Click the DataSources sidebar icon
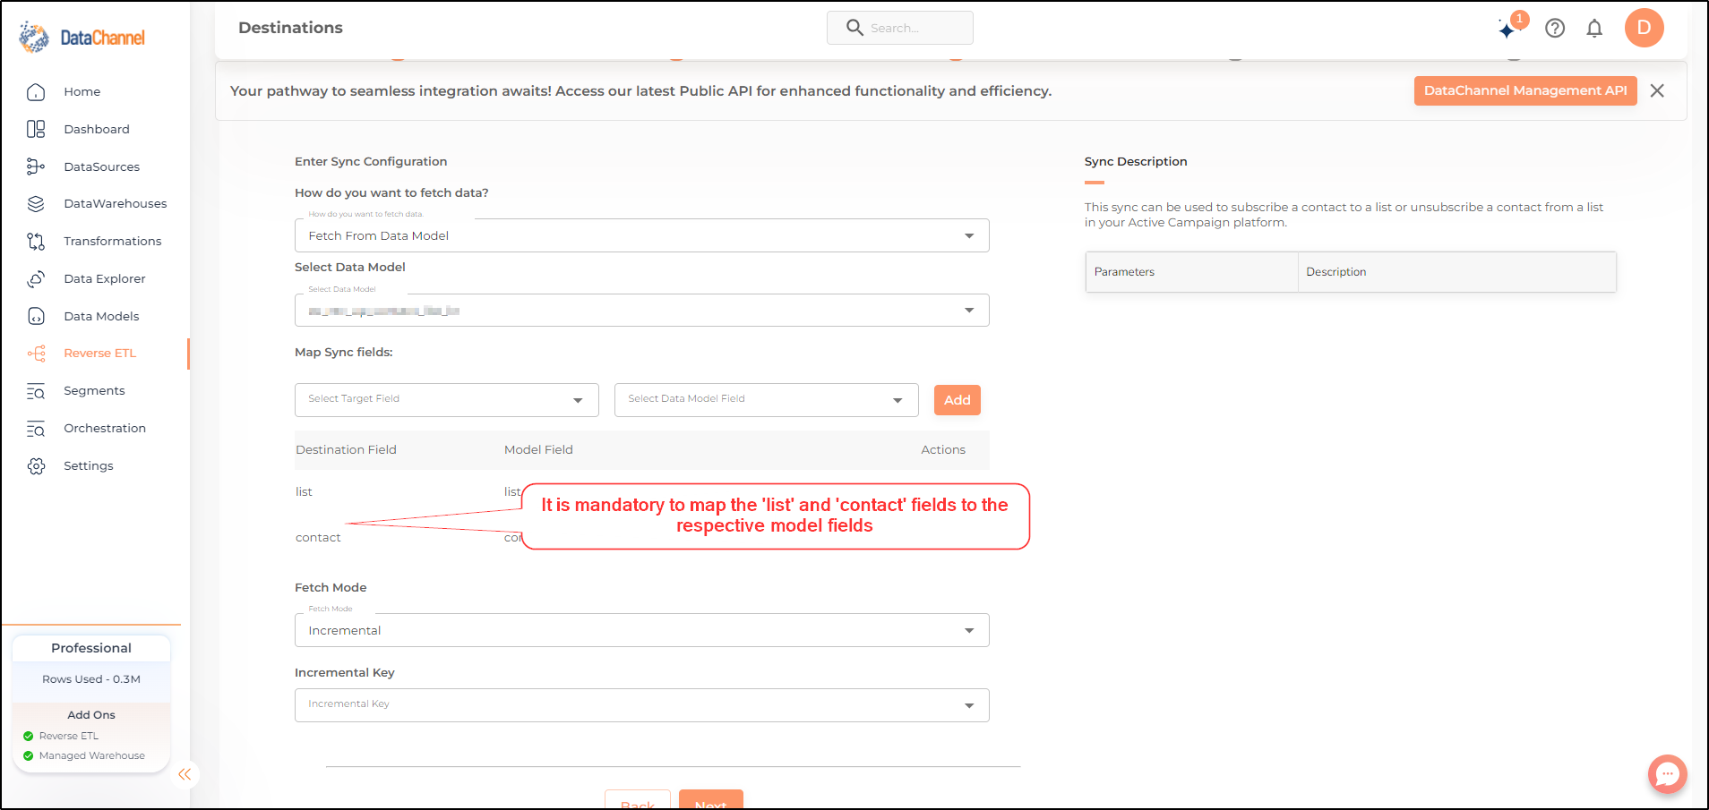 [x=36, y=167]
